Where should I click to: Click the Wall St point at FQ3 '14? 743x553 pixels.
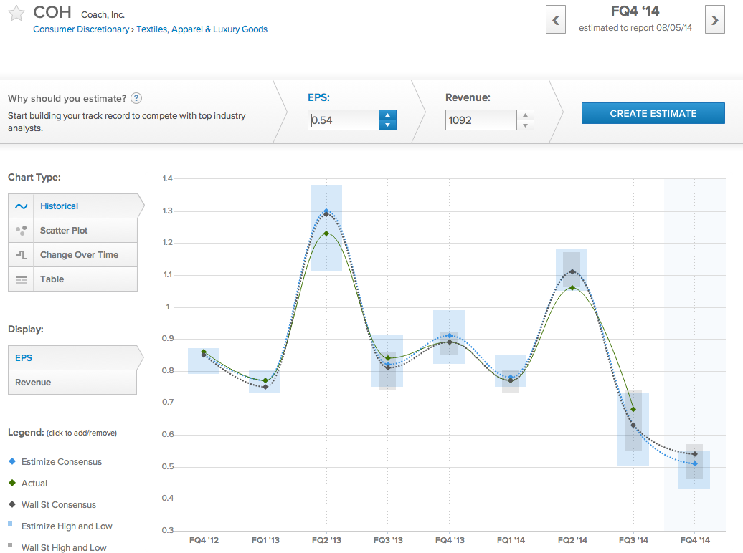(x=633, y=425)
